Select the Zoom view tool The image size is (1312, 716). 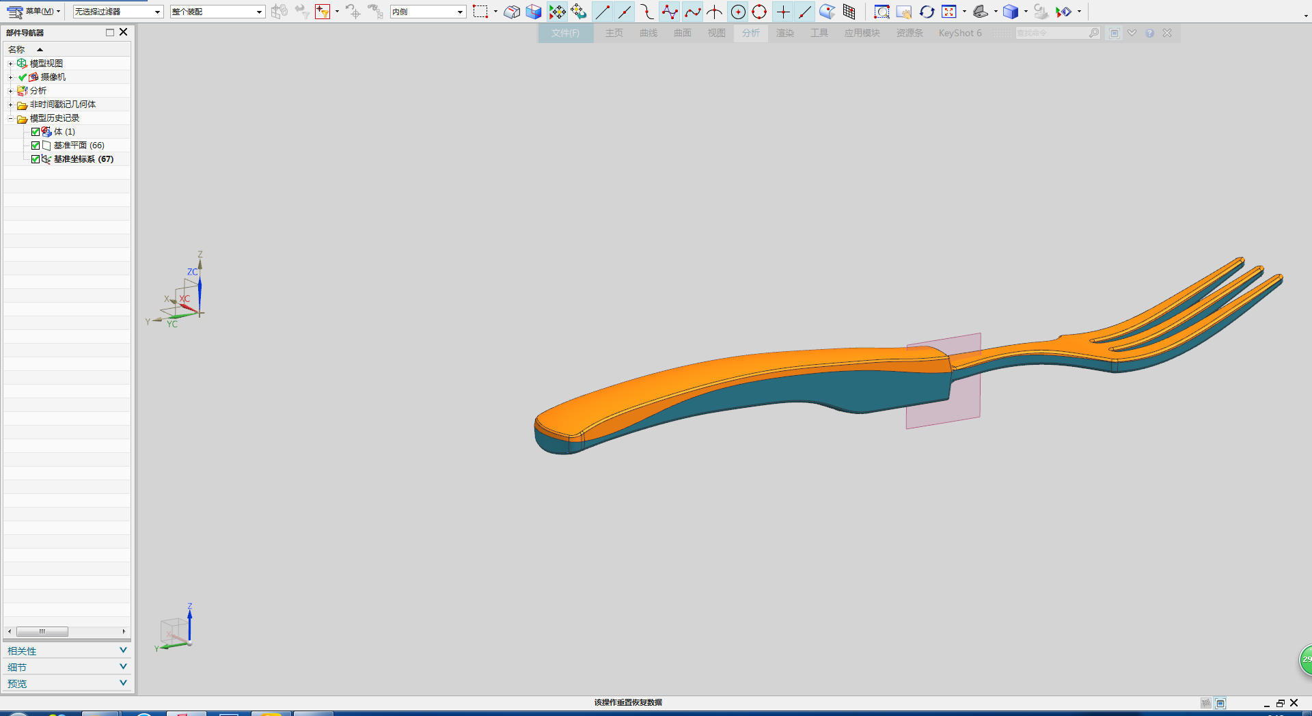click(882, 12)
